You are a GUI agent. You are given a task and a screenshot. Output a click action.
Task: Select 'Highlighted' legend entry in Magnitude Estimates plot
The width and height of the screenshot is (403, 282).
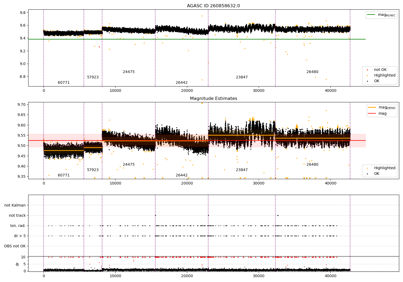click(385, 168)
